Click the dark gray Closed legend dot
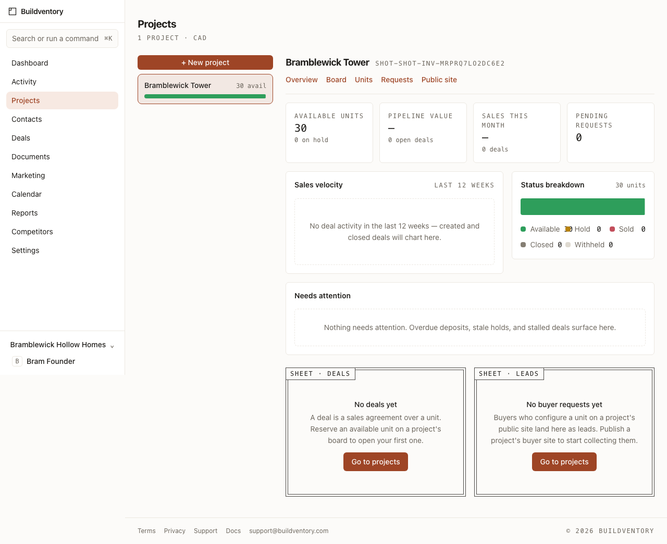667x544 pixels. pyautogui.click(x=523, y=245)
